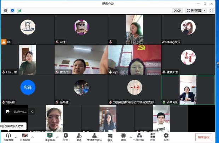219x143 pixels.
Task: Check the green network signal icon
Action: point(19,11)
